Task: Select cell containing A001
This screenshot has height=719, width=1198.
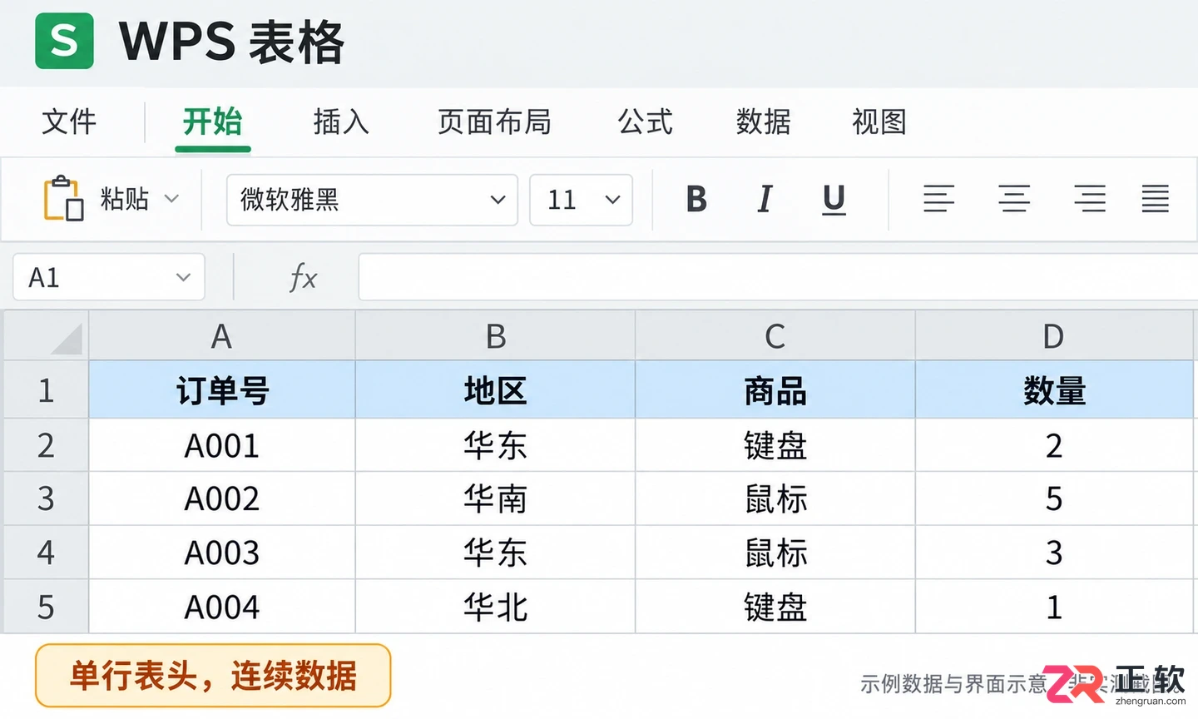Action: point(222,445)
